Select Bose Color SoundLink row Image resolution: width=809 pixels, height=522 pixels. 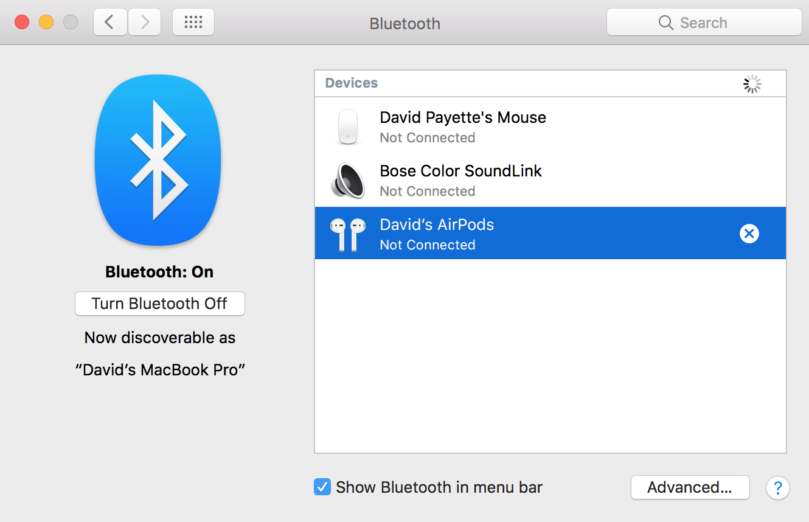(x=550, y=180)
